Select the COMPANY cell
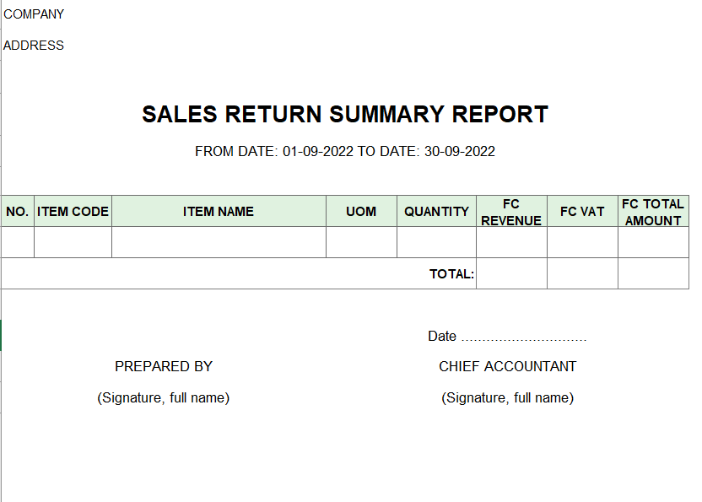 point(34,14)
